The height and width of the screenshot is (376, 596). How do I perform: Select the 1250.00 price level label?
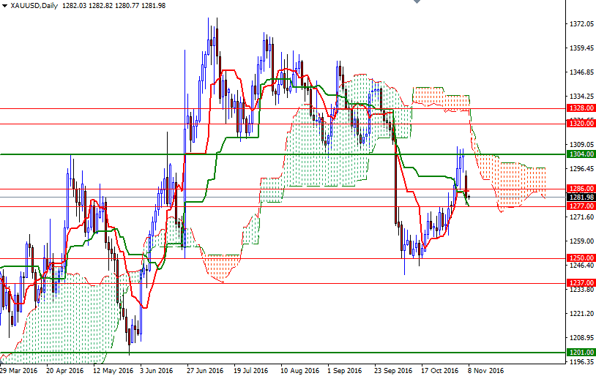581,258
